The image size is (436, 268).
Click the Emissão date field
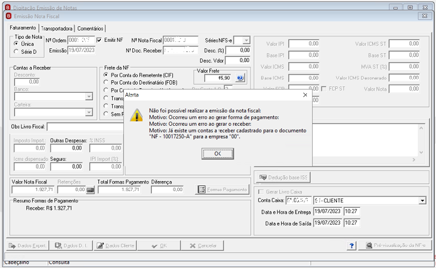[81, 50]
